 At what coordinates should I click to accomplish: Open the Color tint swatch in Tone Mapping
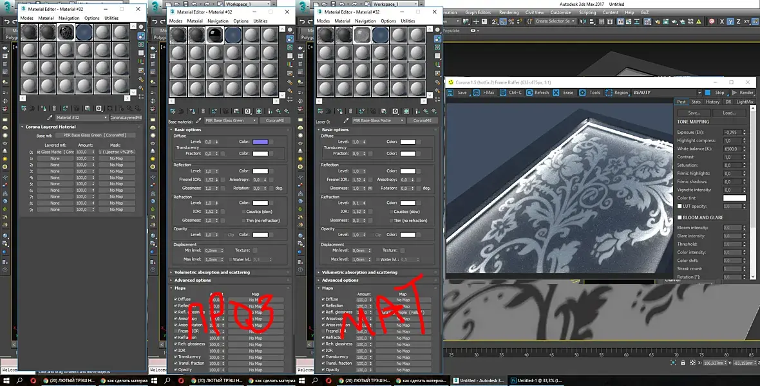click(x=734, y=198)
